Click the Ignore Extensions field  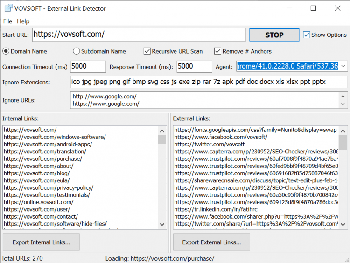(209, 82)
